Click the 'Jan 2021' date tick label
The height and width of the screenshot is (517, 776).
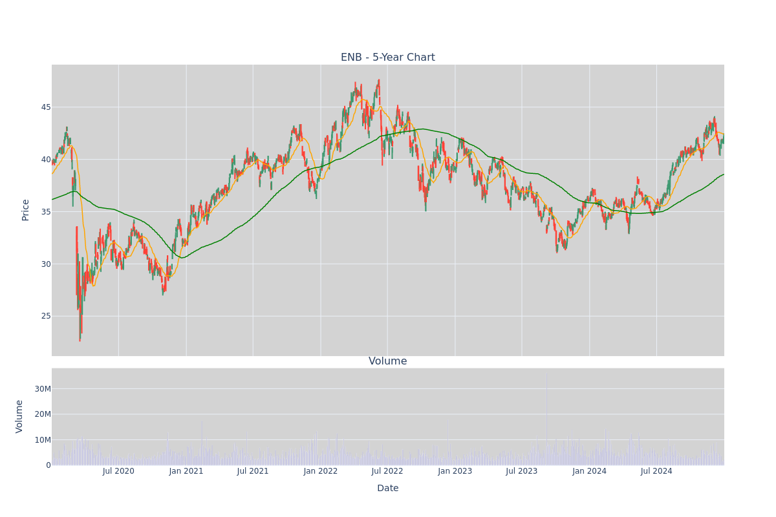coord(186,471)
